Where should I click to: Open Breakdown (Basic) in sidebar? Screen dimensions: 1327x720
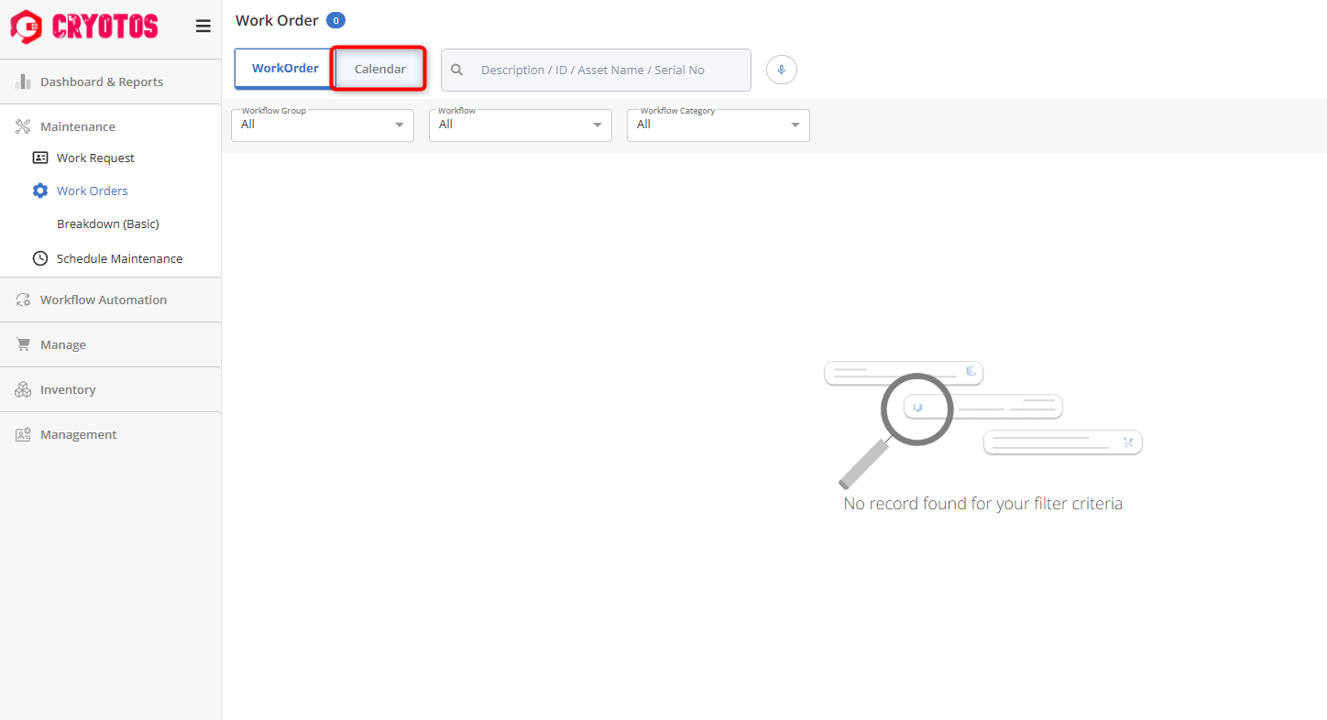tap(108, 224)
